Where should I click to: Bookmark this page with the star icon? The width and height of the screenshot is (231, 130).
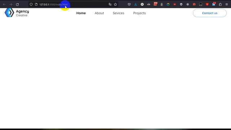coord(115,4)
